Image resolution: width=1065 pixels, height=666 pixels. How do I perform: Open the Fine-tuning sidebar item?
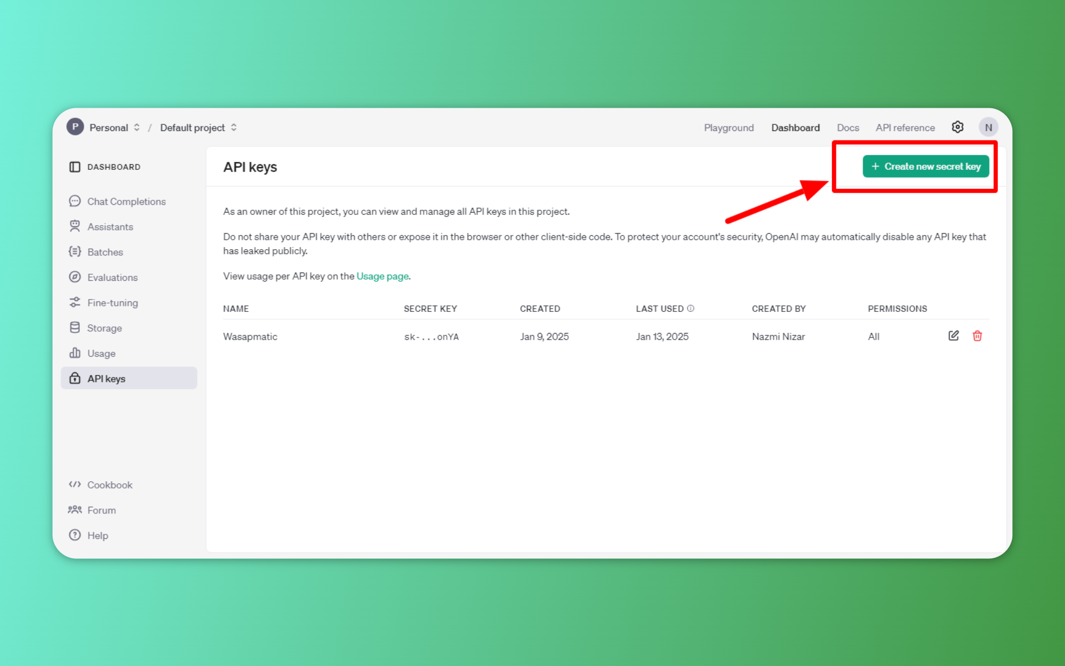click(112, 302)
